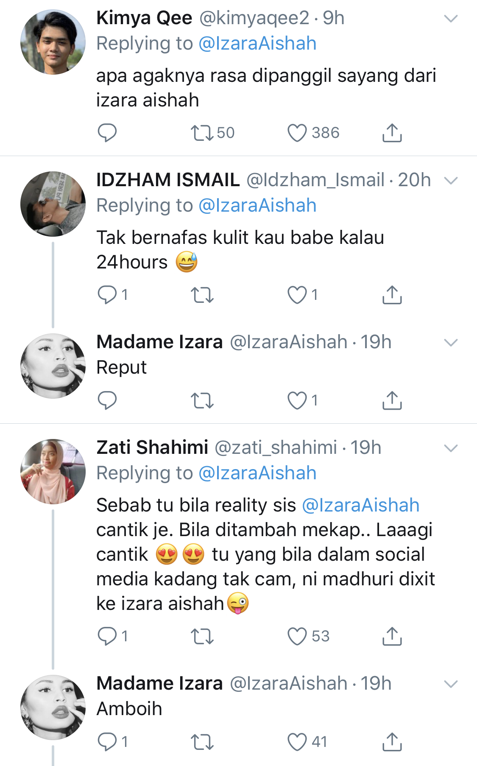Open Kimya Qee's profile picture
The width and height of the screenshot is (477, 766).
53,42
